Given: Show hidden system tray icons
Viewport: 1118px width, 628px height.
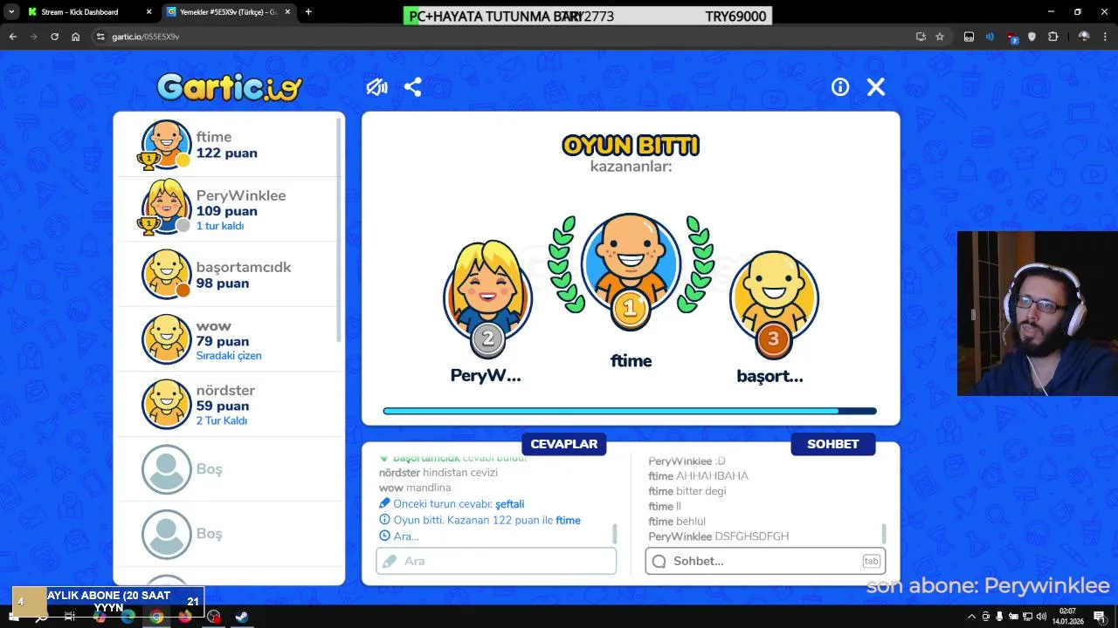Looking at the screenshot, I should coord(971,617).
